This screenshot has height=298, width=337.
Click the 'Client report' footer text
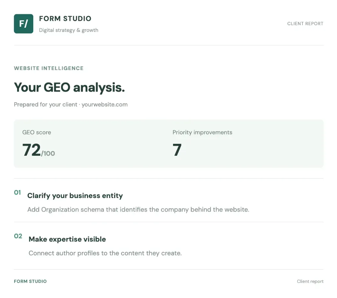click(310, 281)
